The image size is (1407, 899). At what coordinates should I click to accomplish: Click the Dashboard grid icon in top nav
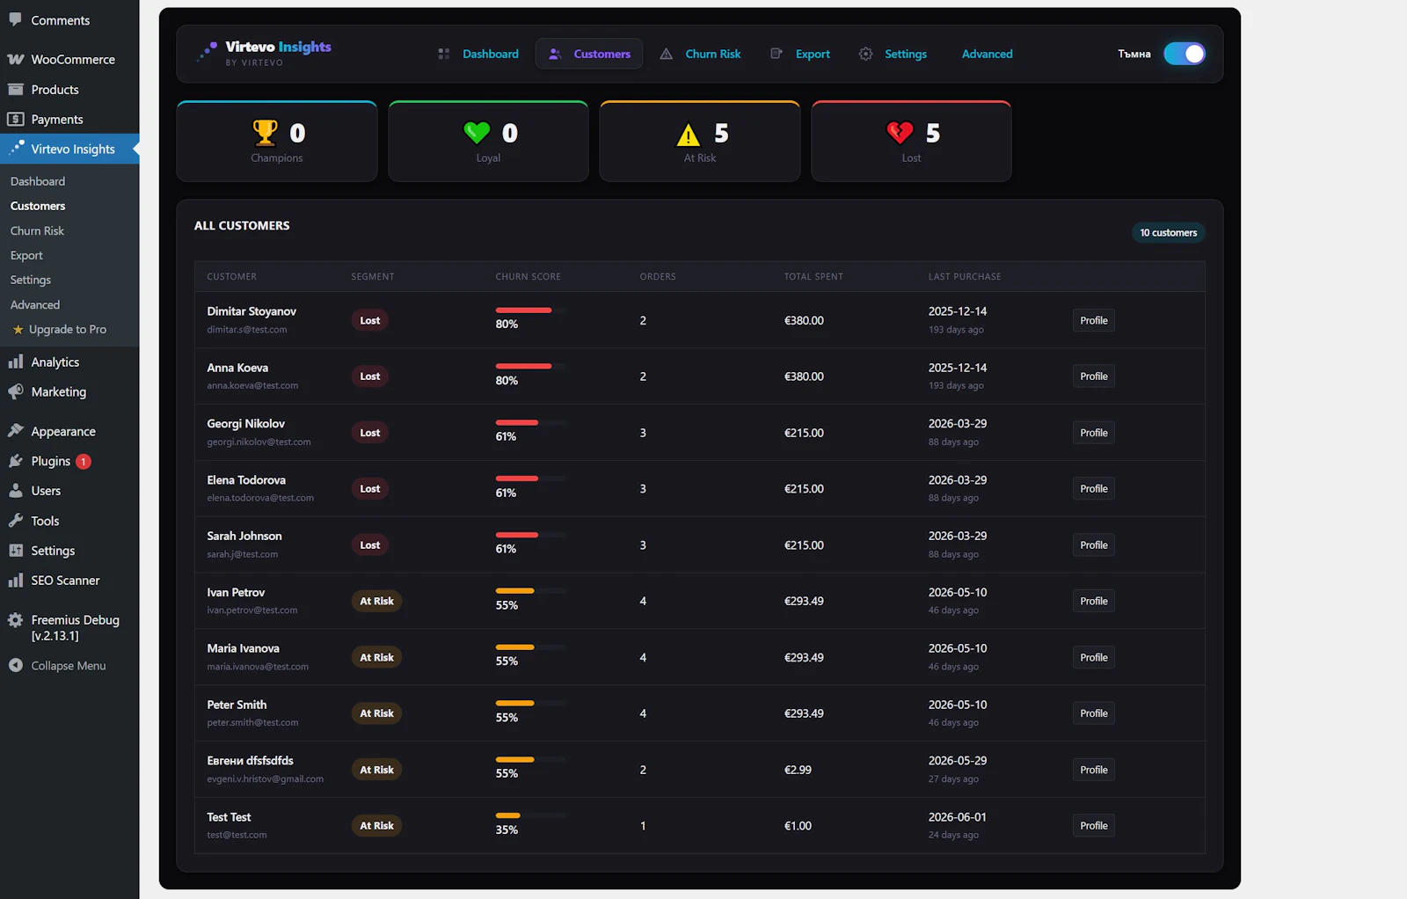click(x=444, y=54)
